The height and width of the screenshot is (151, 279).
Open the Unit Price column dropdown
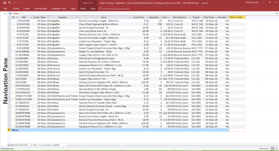click(147, 18)
